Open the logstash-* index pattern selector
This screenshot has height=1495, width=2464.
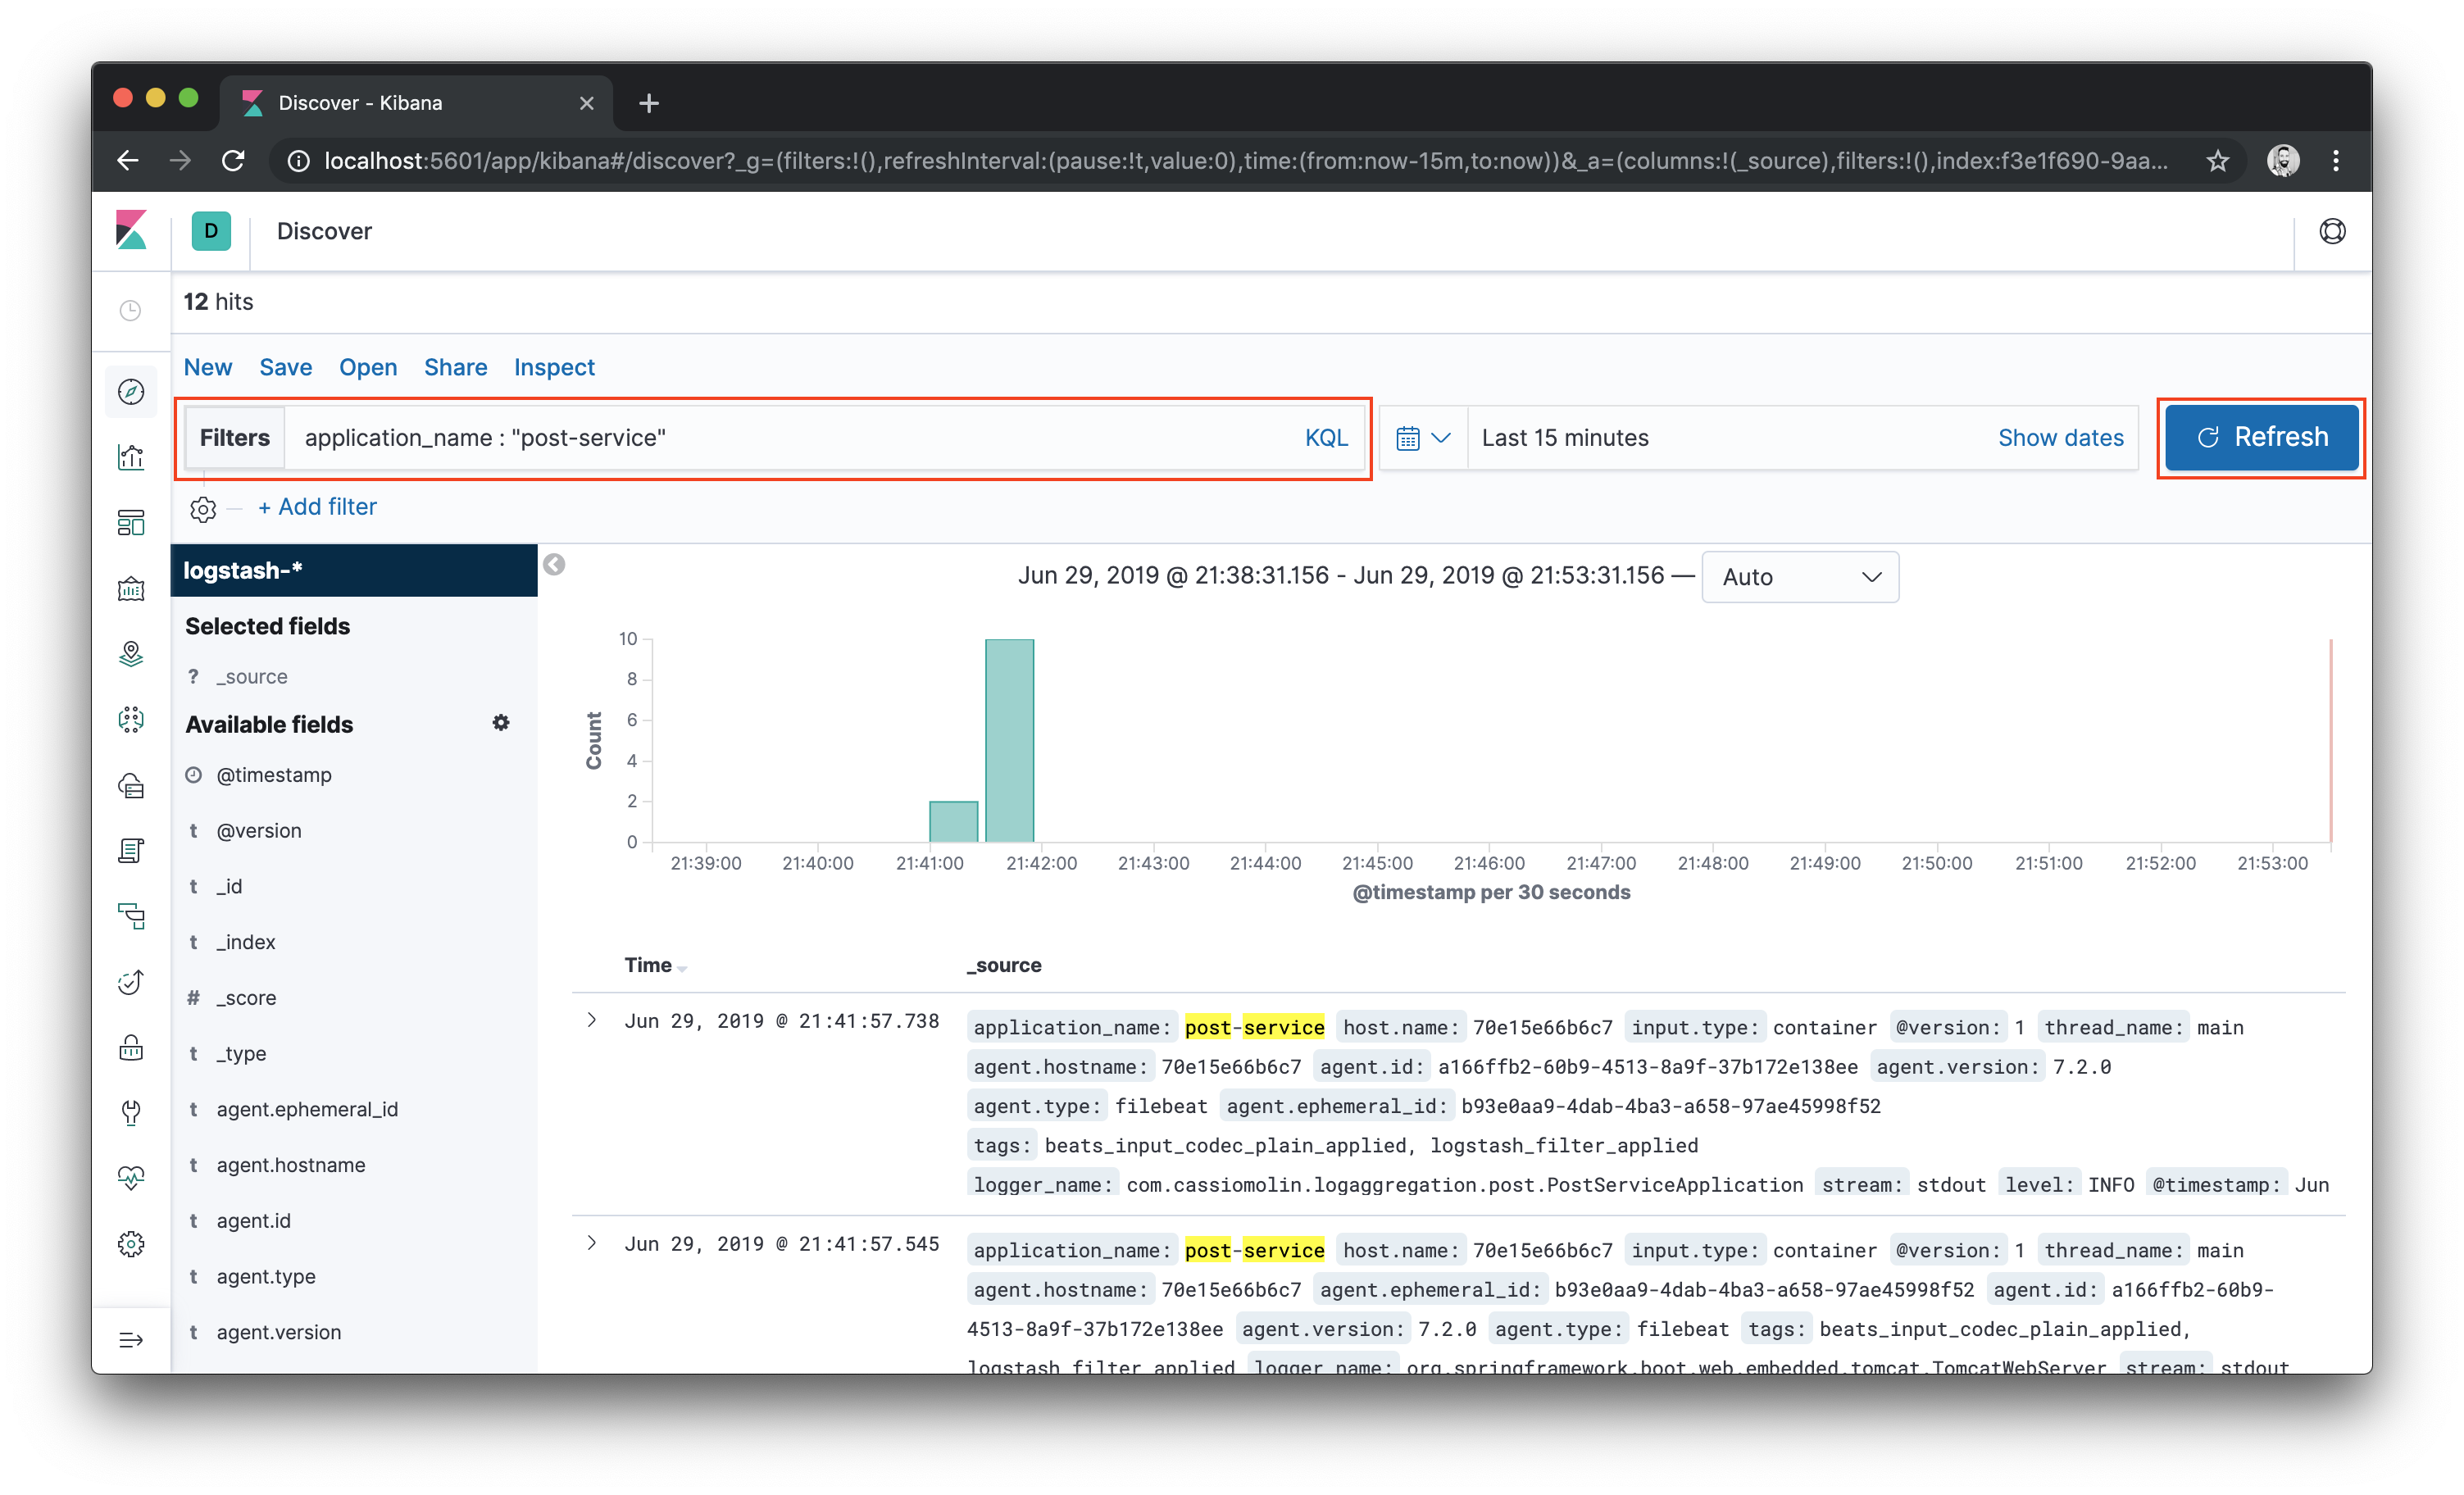[354, 570]
